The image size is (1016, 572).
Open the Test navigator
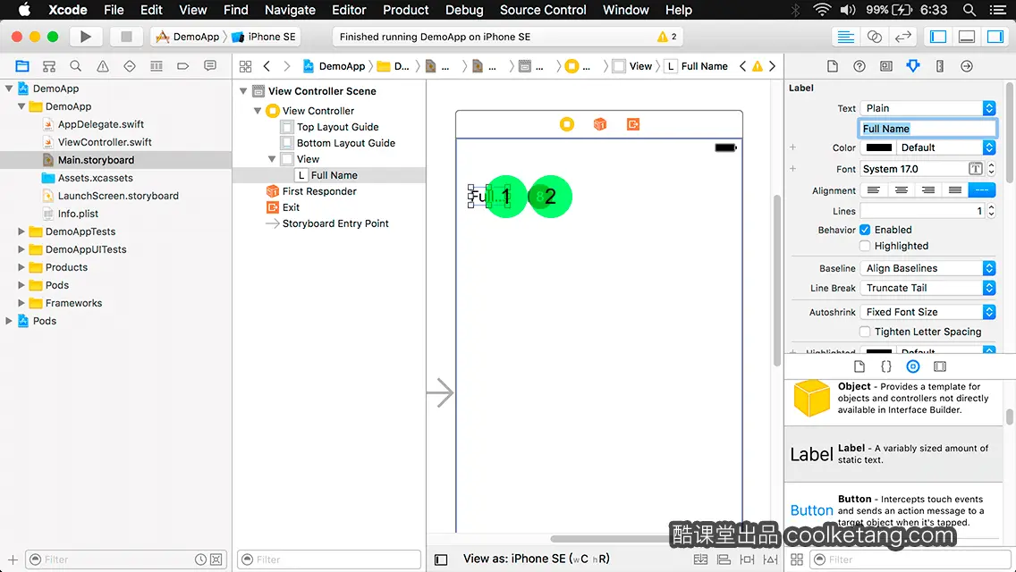(130, 66)
